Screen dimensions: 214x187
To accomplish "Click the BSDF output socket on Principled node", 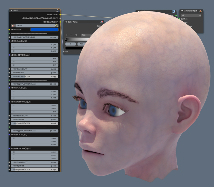I will coord(176,16).
